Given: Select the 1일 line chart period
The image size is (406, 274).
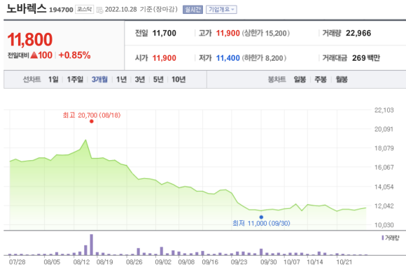Looking at the screenshot, I should pyautogui.click(x=53, y=80).
